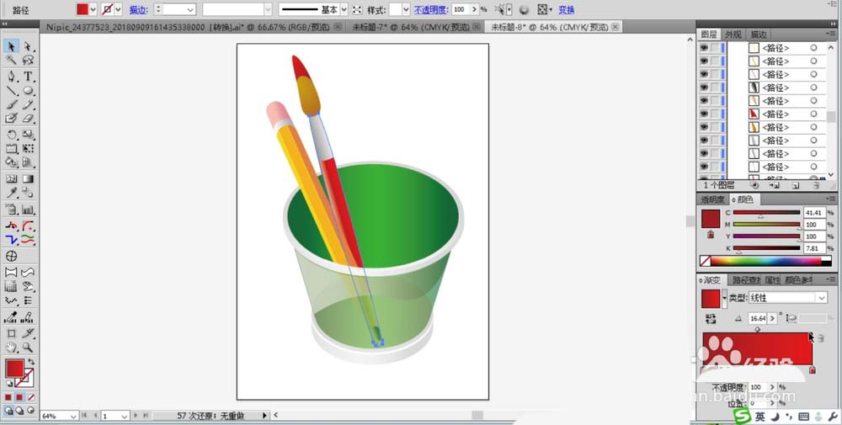Select the Lasso tool

(x=28, y=61)
